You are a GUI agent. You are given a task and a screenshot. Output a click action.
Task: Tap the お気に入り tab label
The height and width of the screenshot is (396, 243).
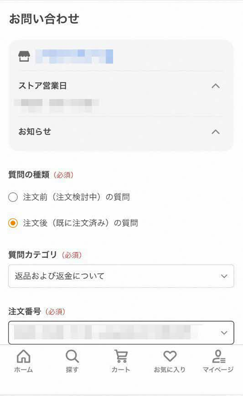(169, 370)
